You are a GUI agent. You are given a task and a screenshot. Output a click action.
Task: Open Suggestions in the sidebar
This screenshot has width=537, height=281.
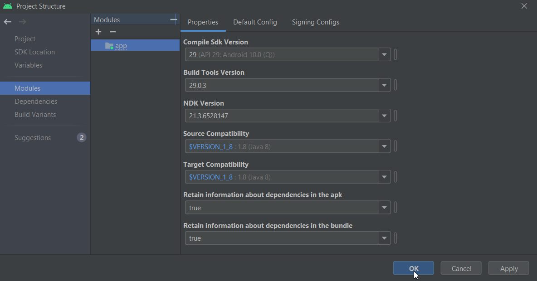[x=33, y=138]
